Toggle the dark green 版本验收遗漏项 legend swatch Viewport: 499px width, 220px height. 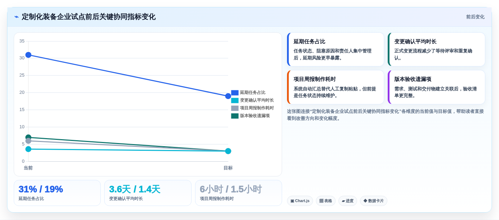pos(235,116)
